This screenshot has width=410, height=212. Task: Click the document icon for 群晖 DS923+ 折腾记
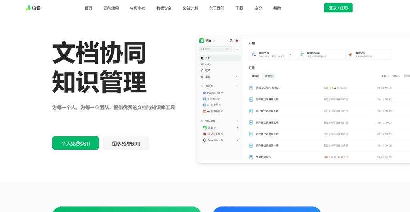pyautogui.click(x=251, y=88)
